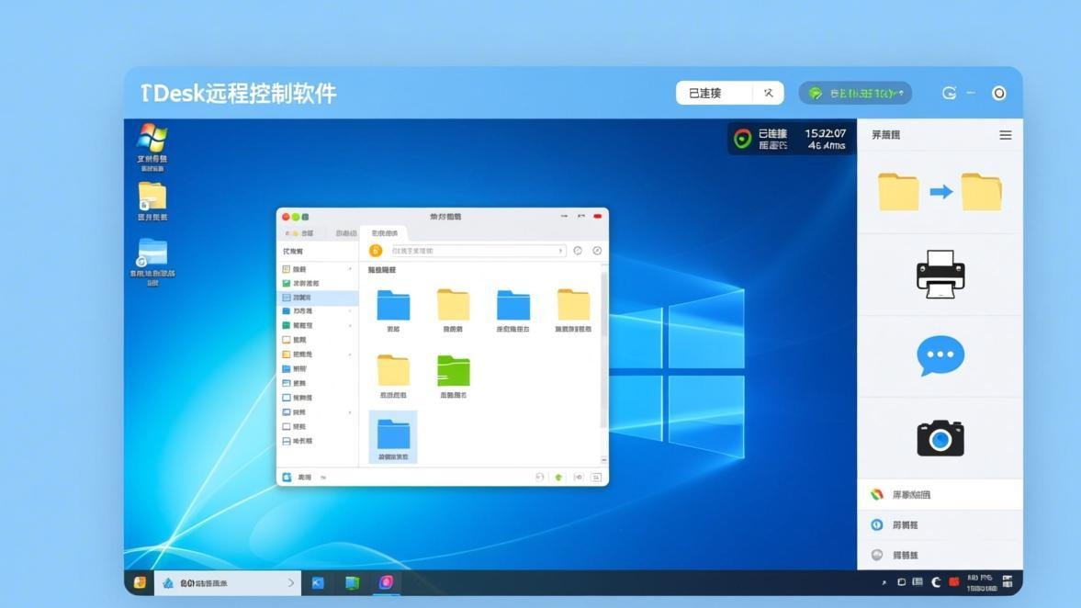
Task: Click the blue app icon in file window footer
Action: point(287,477)
